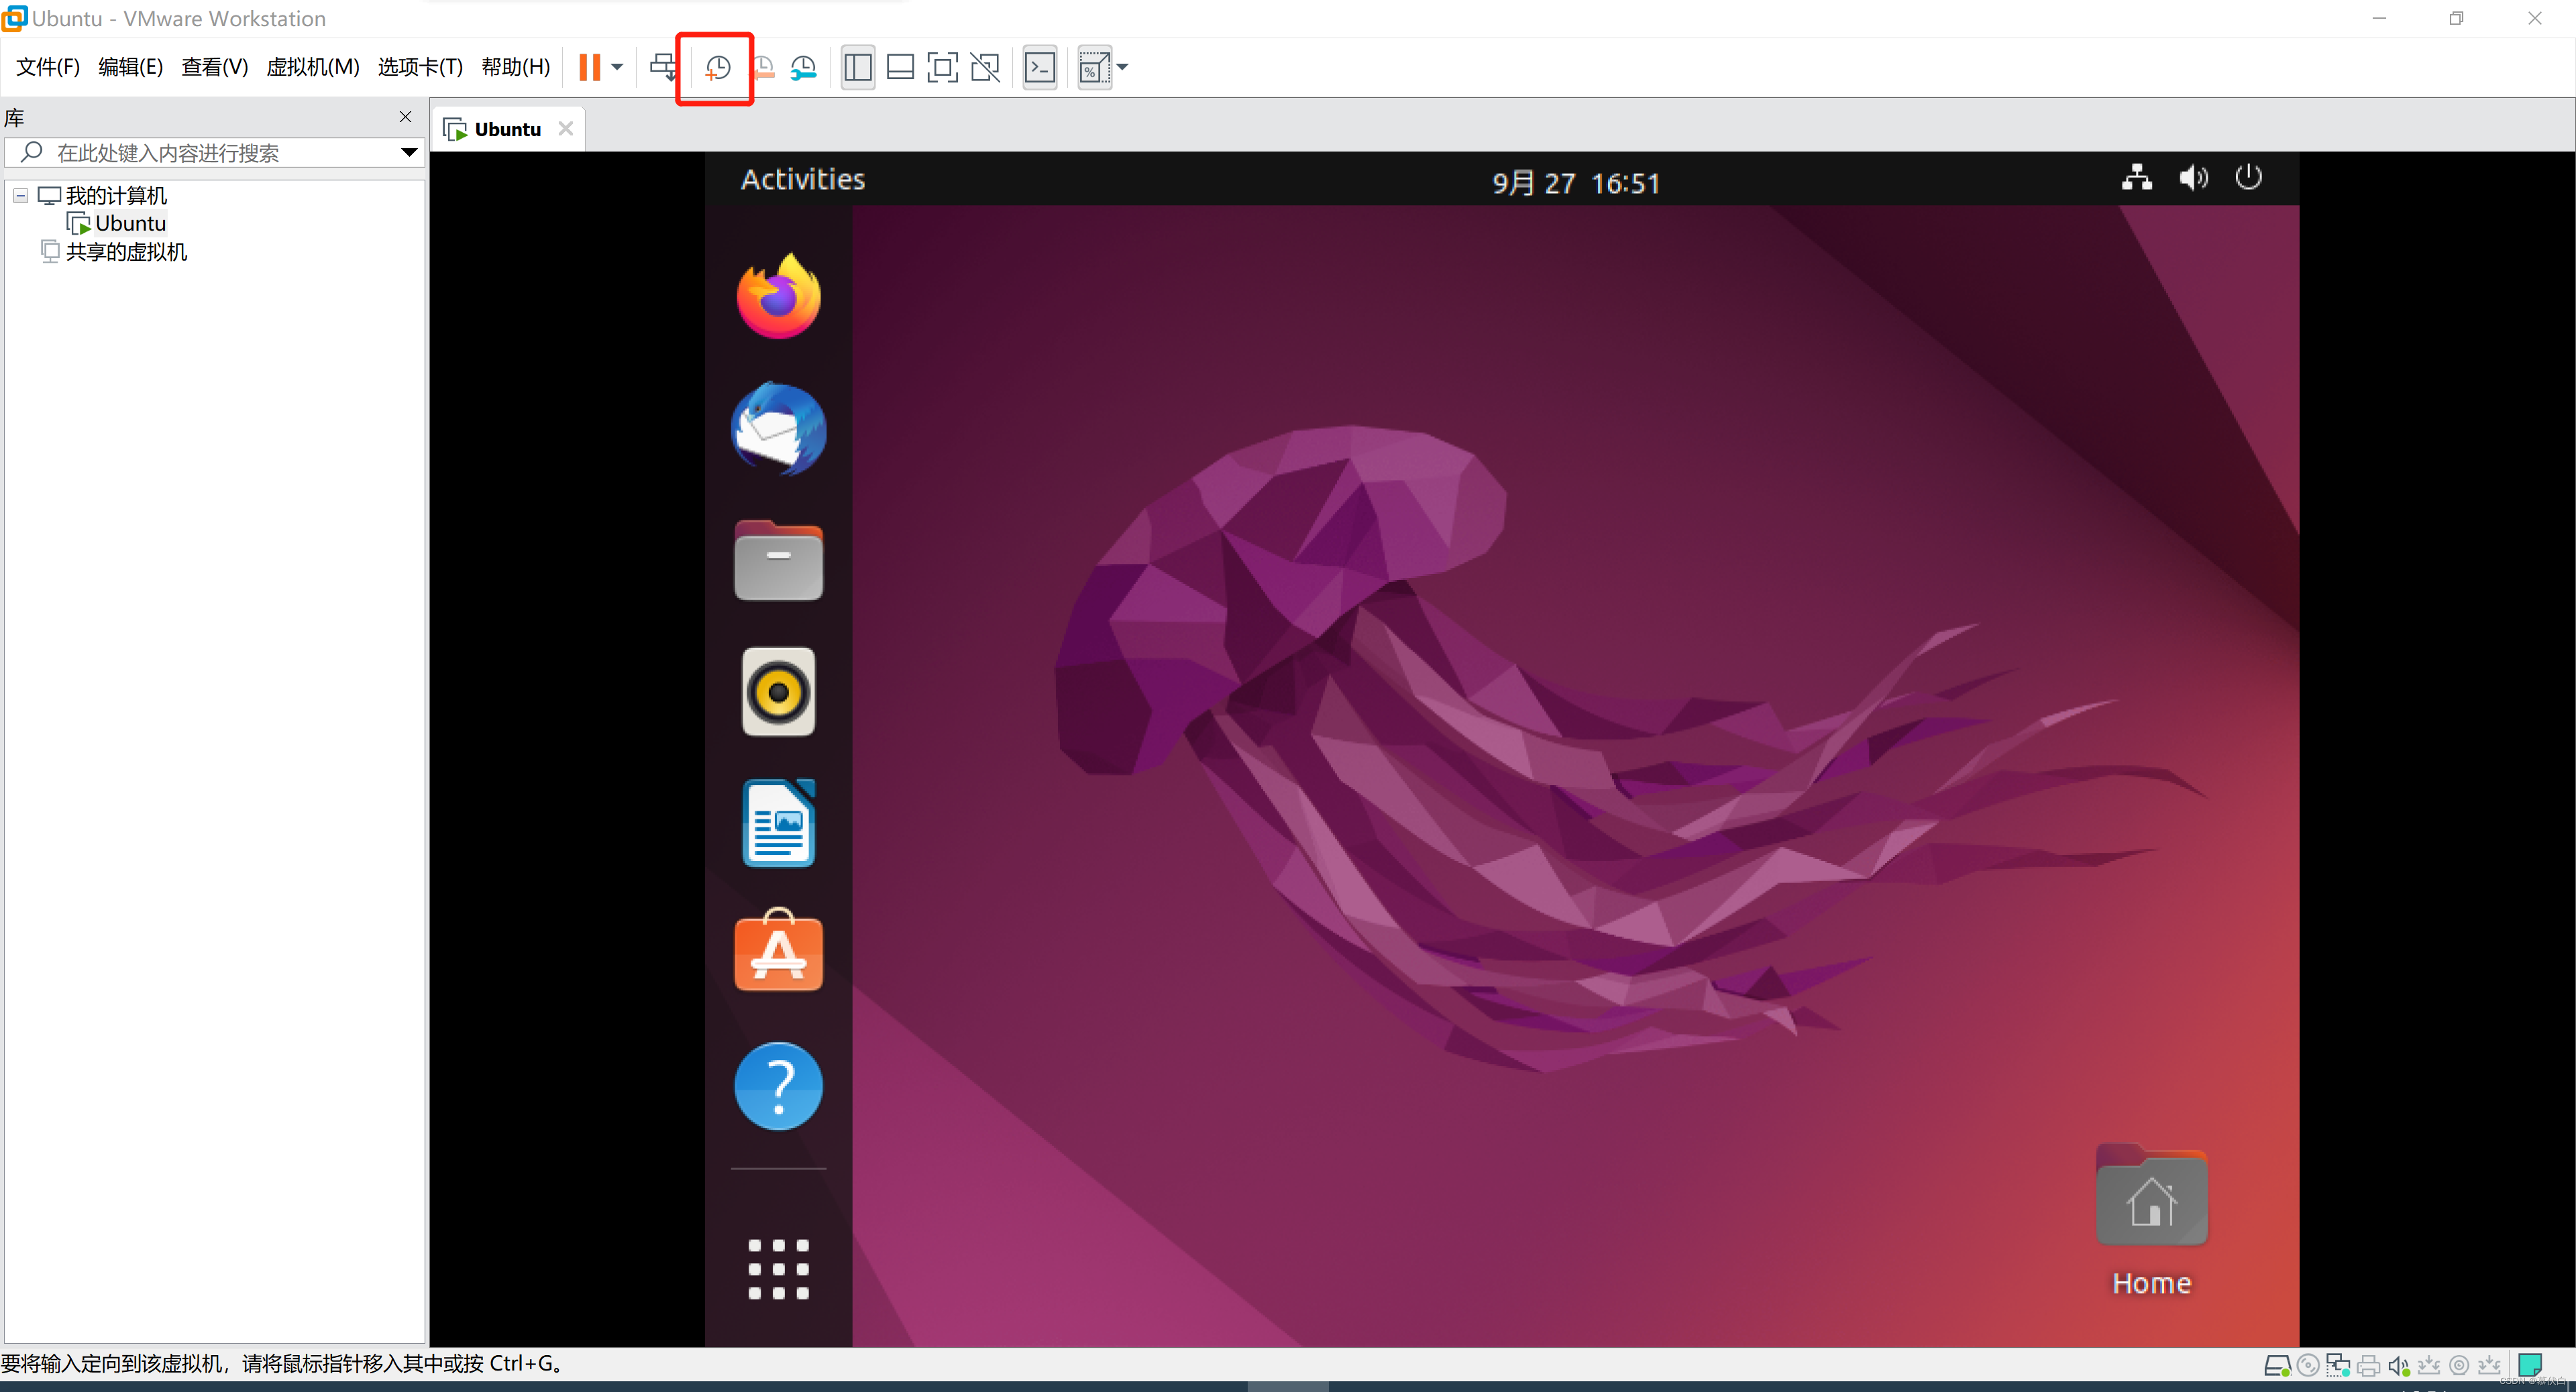Close the 库 library panel
This screenshot has height=1392, width=2576.
coord(405,117)
